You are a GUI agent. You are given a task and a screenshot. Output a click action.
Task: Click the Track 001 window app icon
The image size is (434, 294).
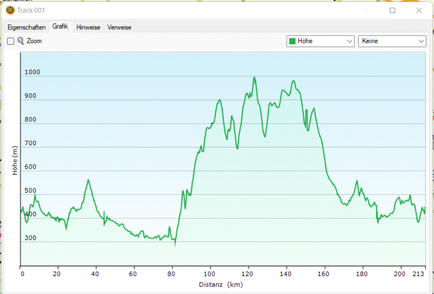(10, 10)
